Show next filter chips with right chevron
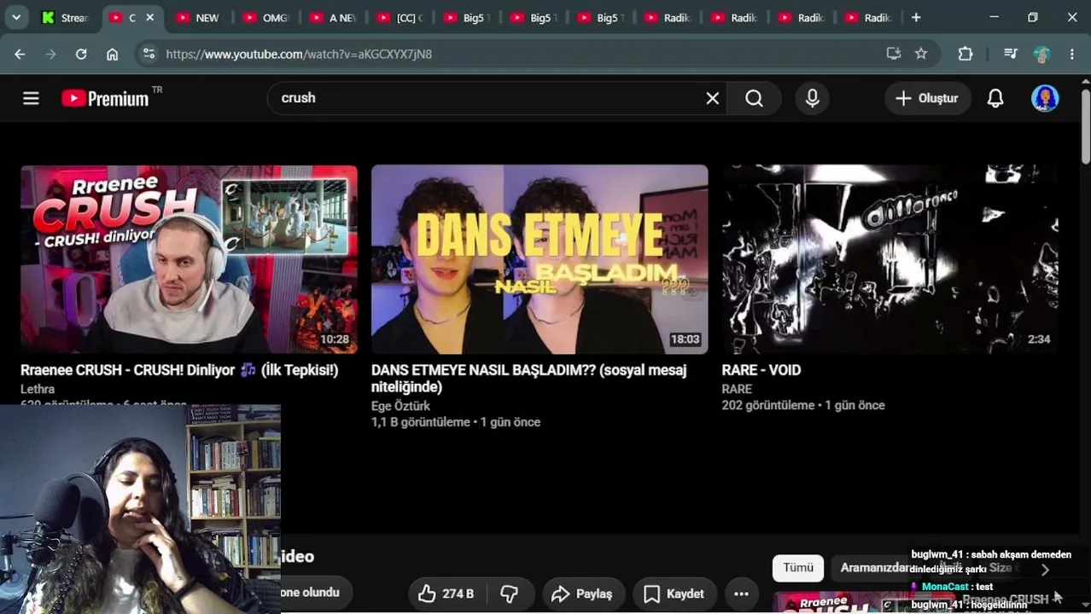The width and height of the screenshot is (1091, 614). coord(1045,570)
